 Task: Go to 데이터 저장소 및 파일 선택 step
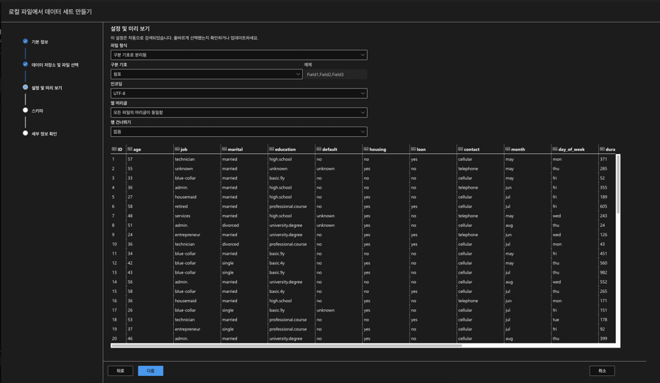[x=55, y=65]
